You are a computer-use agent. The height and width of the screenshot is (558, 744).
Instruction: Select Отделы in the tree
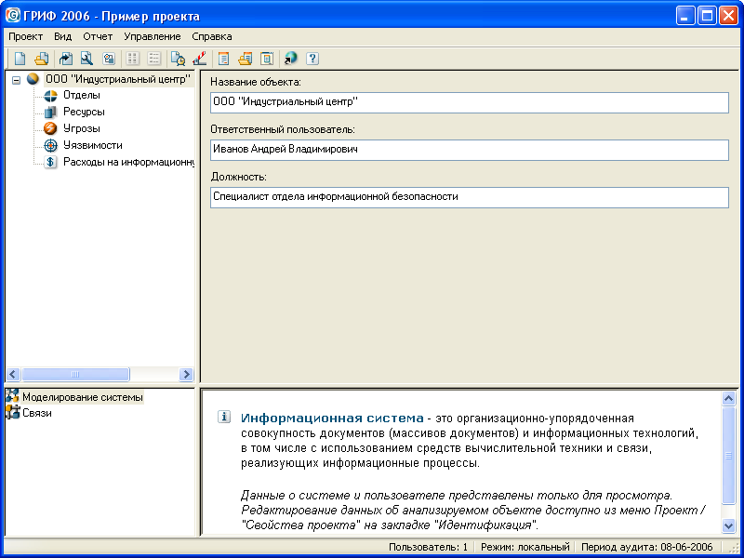tap(82, 96)
